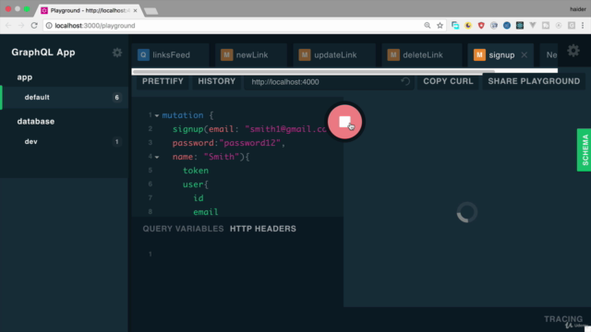Viewport: 591px width, 332px height.
Task: Click the browser back arrow
Action: pyautogui.click(x=8, y=25)
